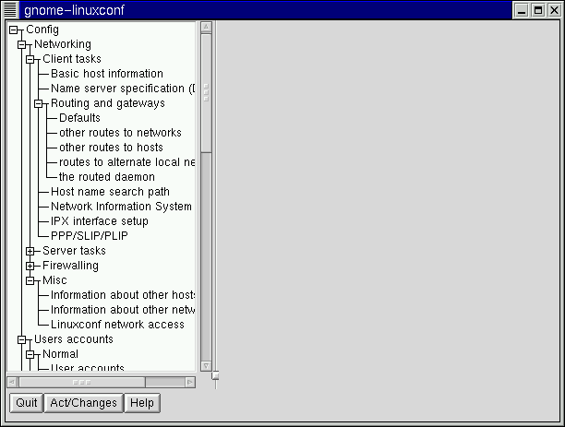Open the window menu icon in title bar
Image resolution: width=565 pixels, height=427 pixels.
pos(10,10)
